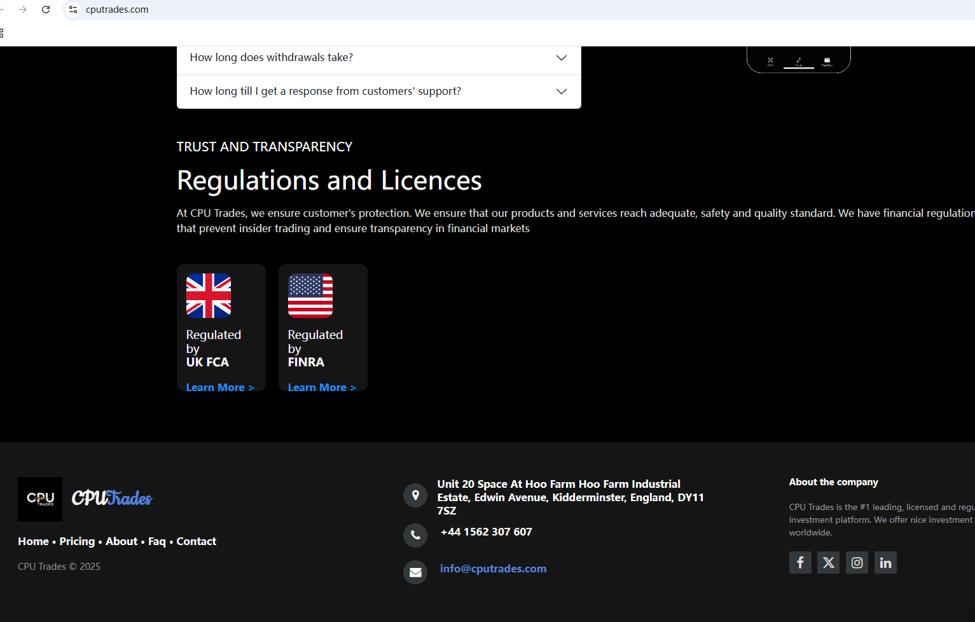Open the Facebook social icon
975x622 pixels.
(800, 562)
